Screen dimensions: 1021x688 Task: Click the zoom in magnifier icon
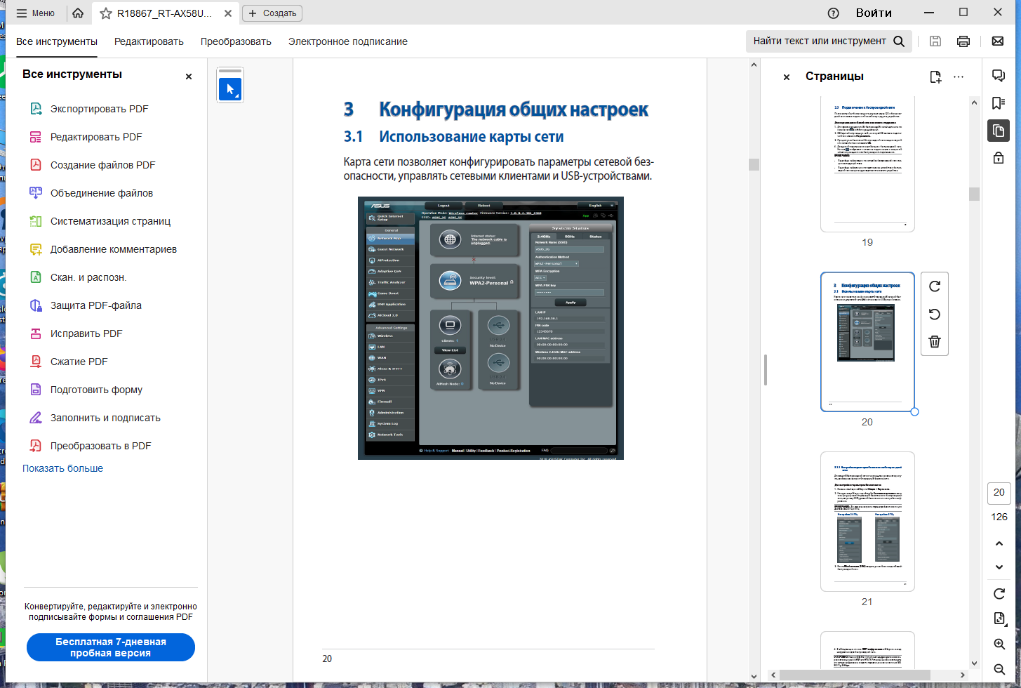[999, 644]
